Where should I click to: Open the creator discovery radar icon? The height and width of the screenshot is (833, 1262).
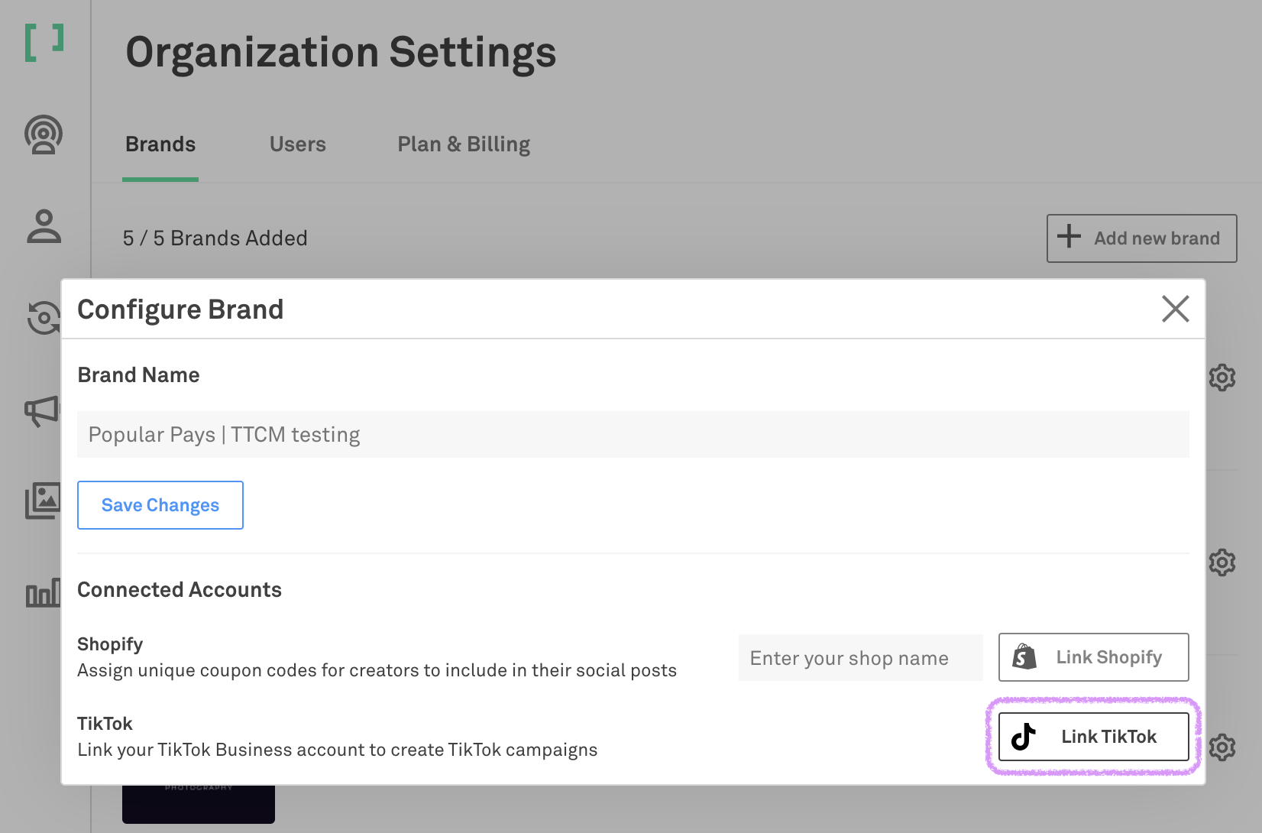tap(44, 135)
